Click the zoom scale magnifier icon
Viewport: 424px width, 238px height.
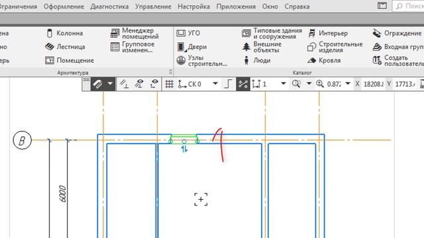pos(320,84)
